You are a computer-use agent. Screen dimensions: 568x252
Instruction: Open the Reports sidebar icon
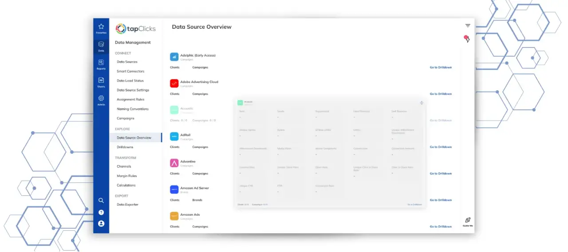(101, 62)
